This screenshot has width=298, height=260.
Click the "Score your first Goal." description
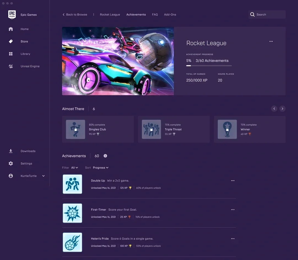pos(123,210)
